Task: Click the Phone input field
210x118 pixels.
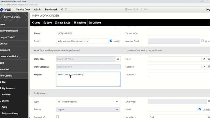Action: point(88,33)
